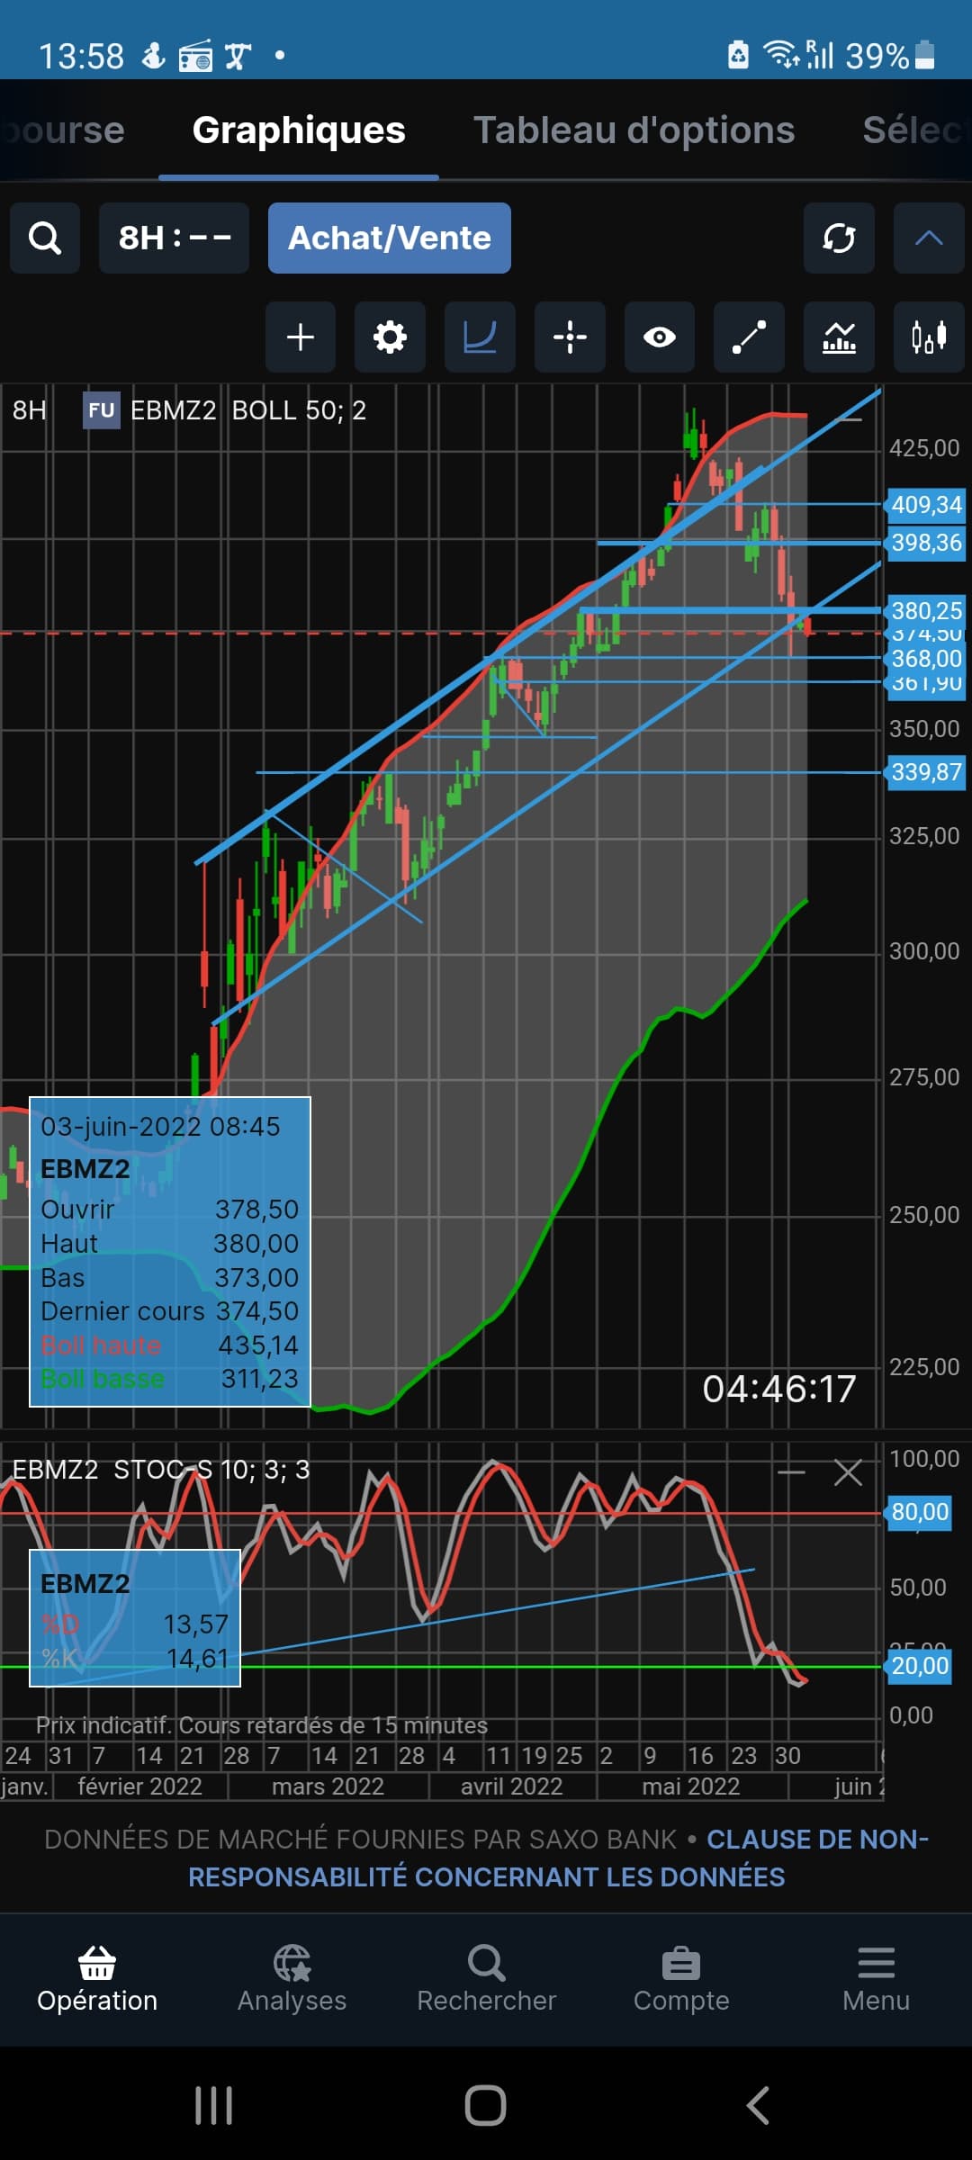Add a new item with the plus icon
972x2160 pixels.
coord(300,337)
